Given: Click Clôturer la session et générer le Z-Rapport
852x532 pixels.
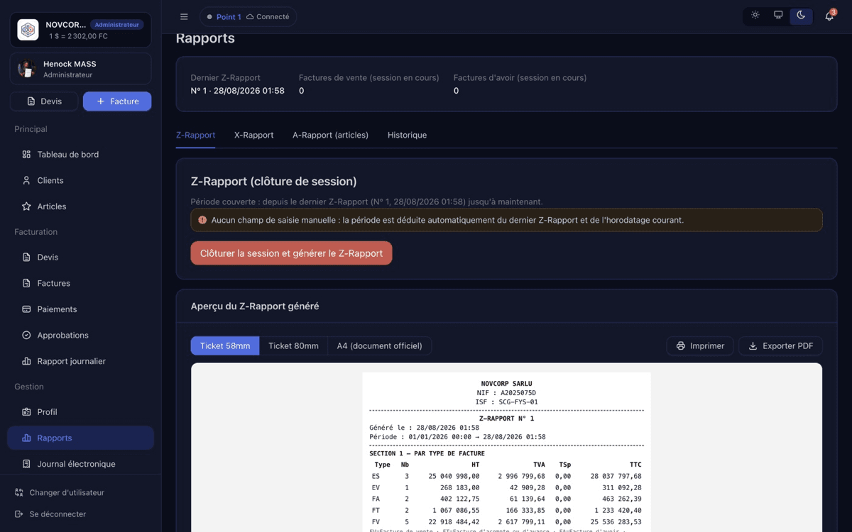Looking at the screenshot, I should coord(291,253).
